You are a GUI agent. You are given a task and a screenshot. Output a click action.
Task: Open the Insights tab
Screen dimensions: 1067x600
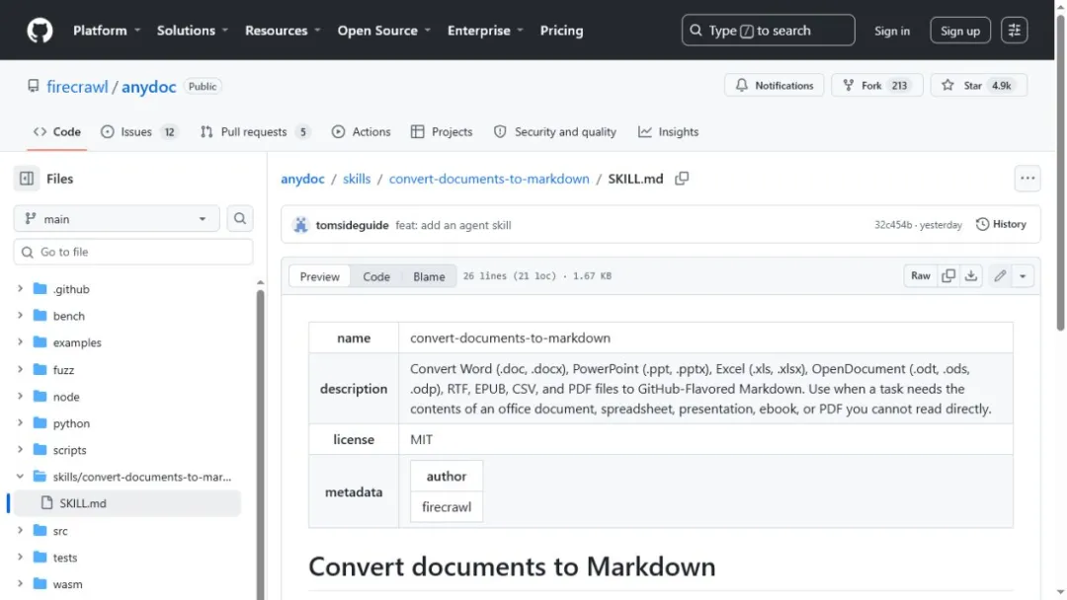click(x=668, y=132)
